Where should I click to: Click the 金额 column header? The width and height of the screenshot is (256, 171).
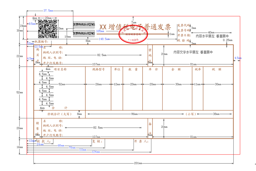pyautogui.click(x=176, y=69)
